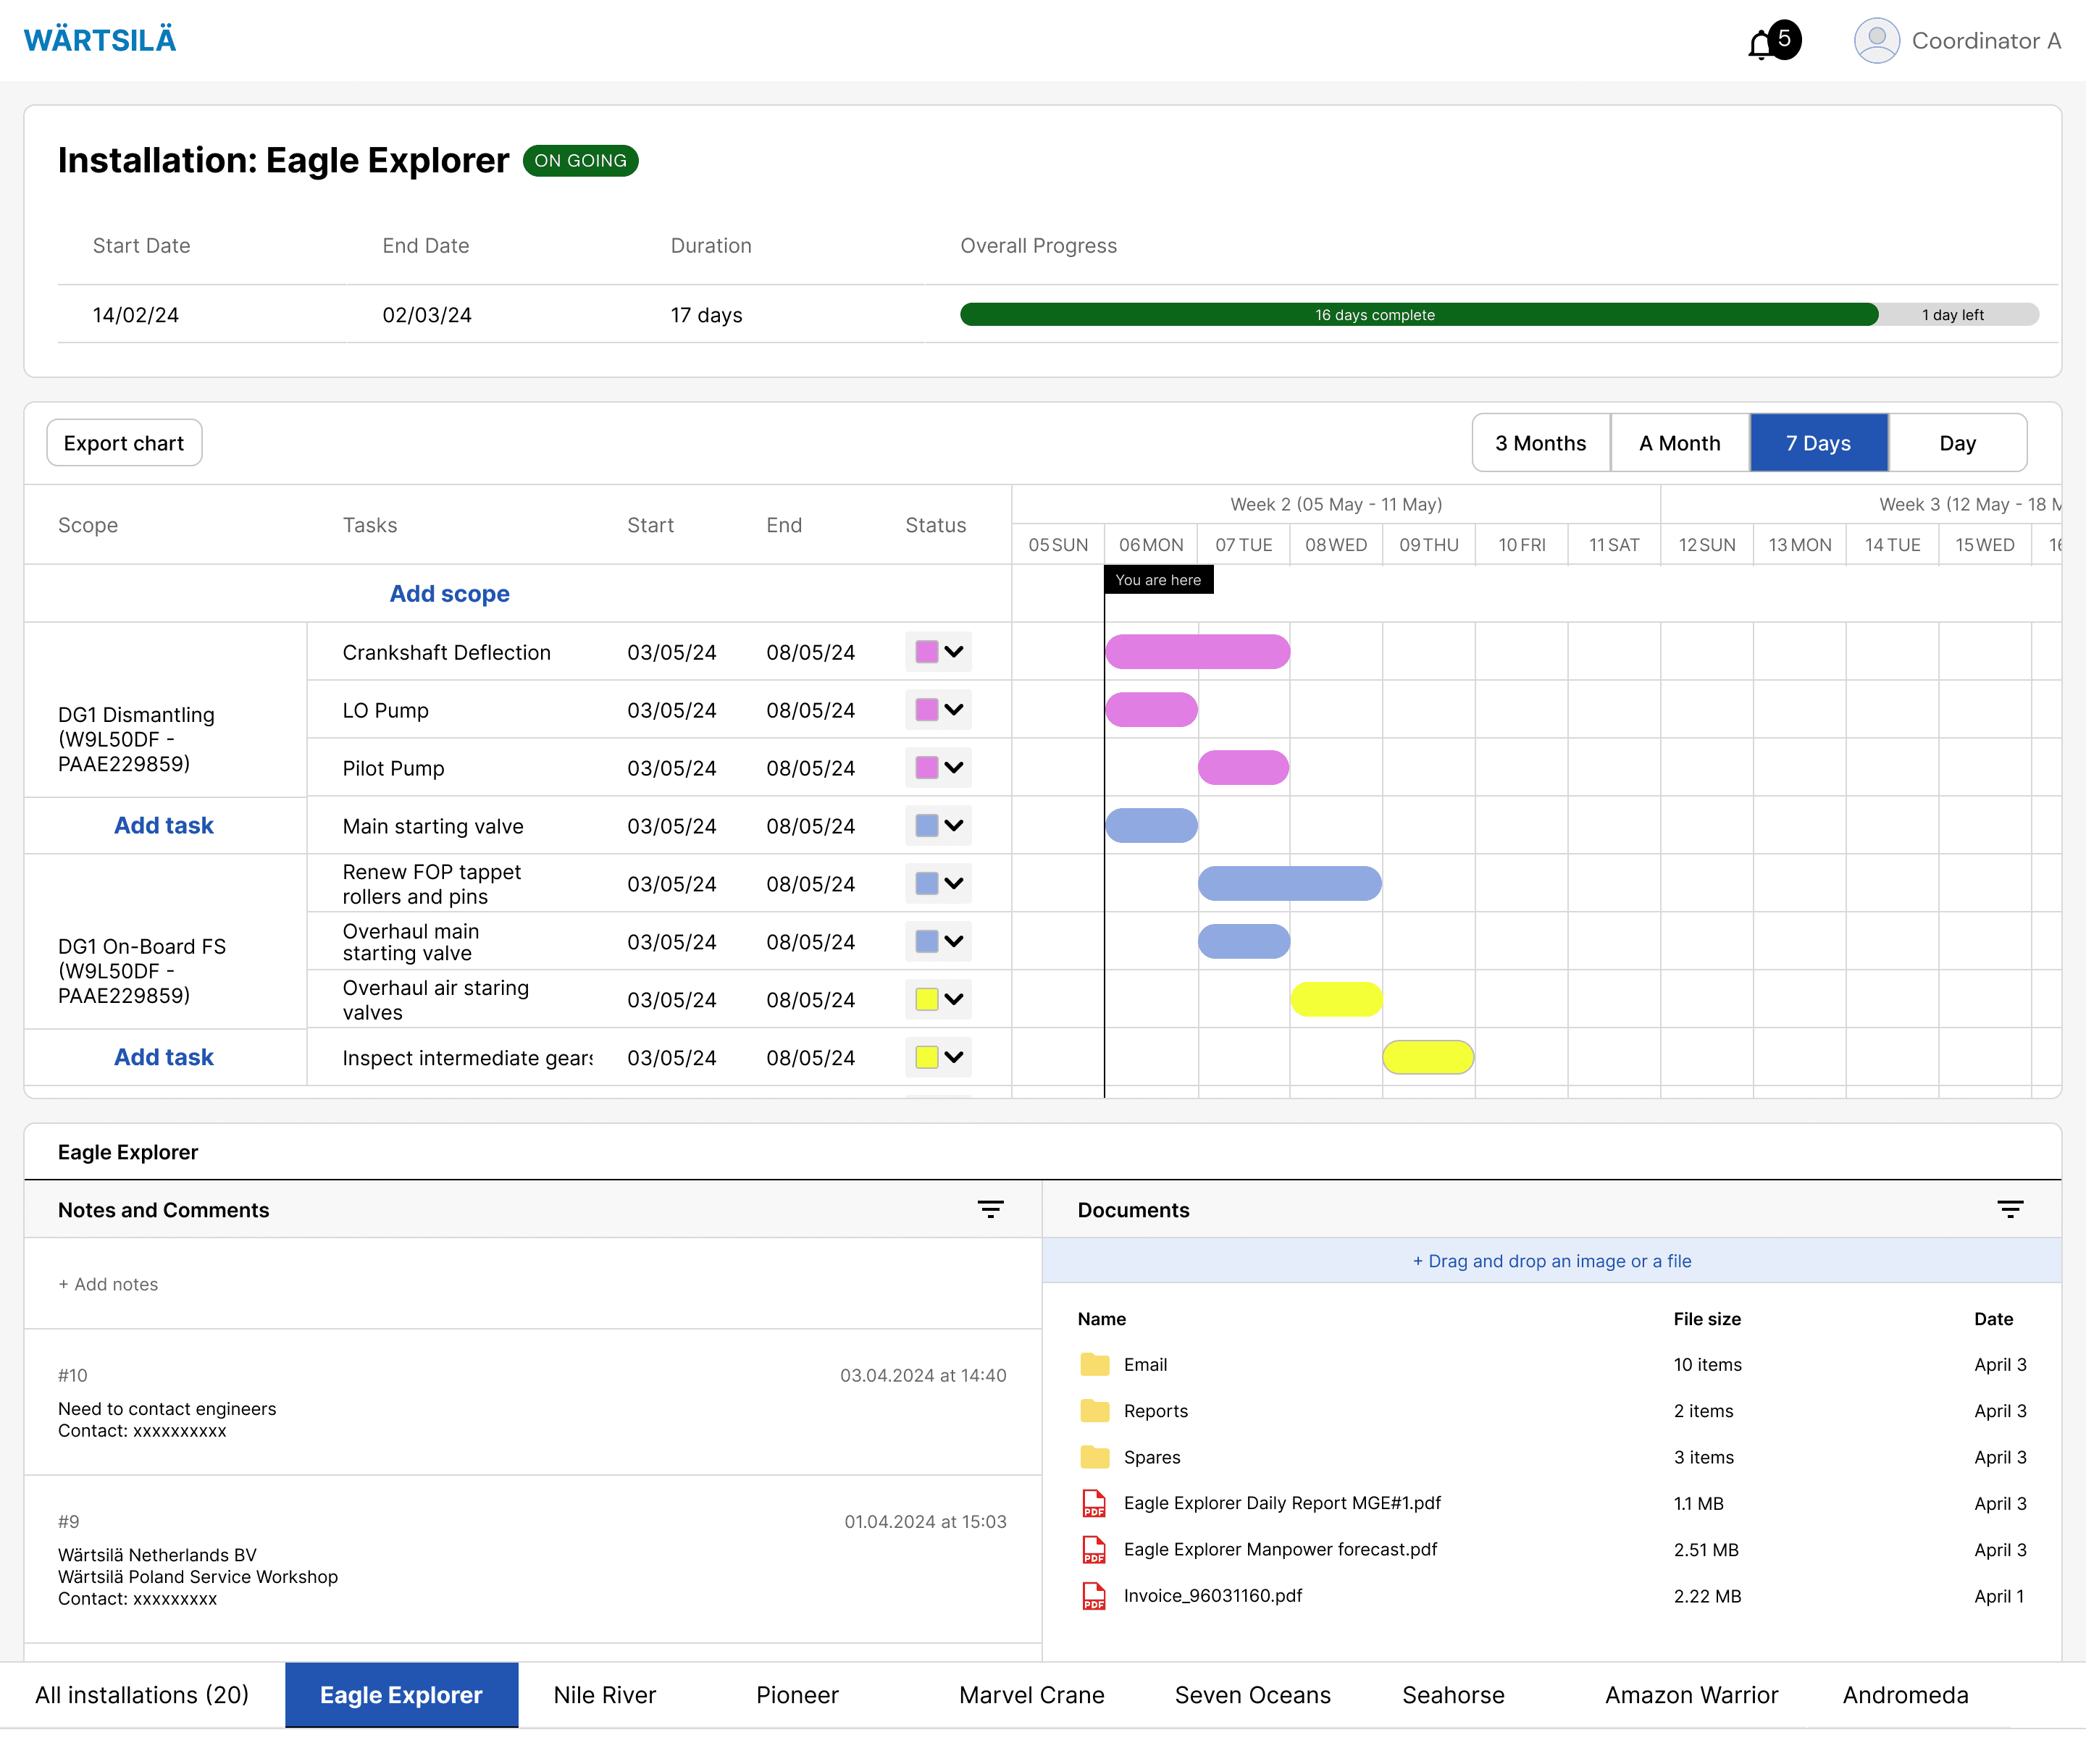Open the Documents filter icon
2086x1764 pixels.
(2010, 1209)
